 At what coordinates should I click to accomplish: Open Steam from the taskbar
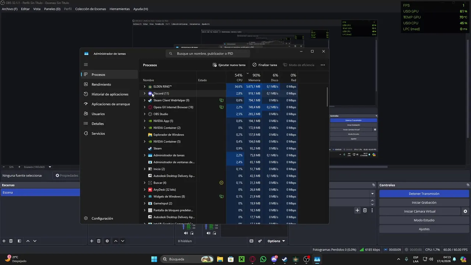[x=285, y=259]
